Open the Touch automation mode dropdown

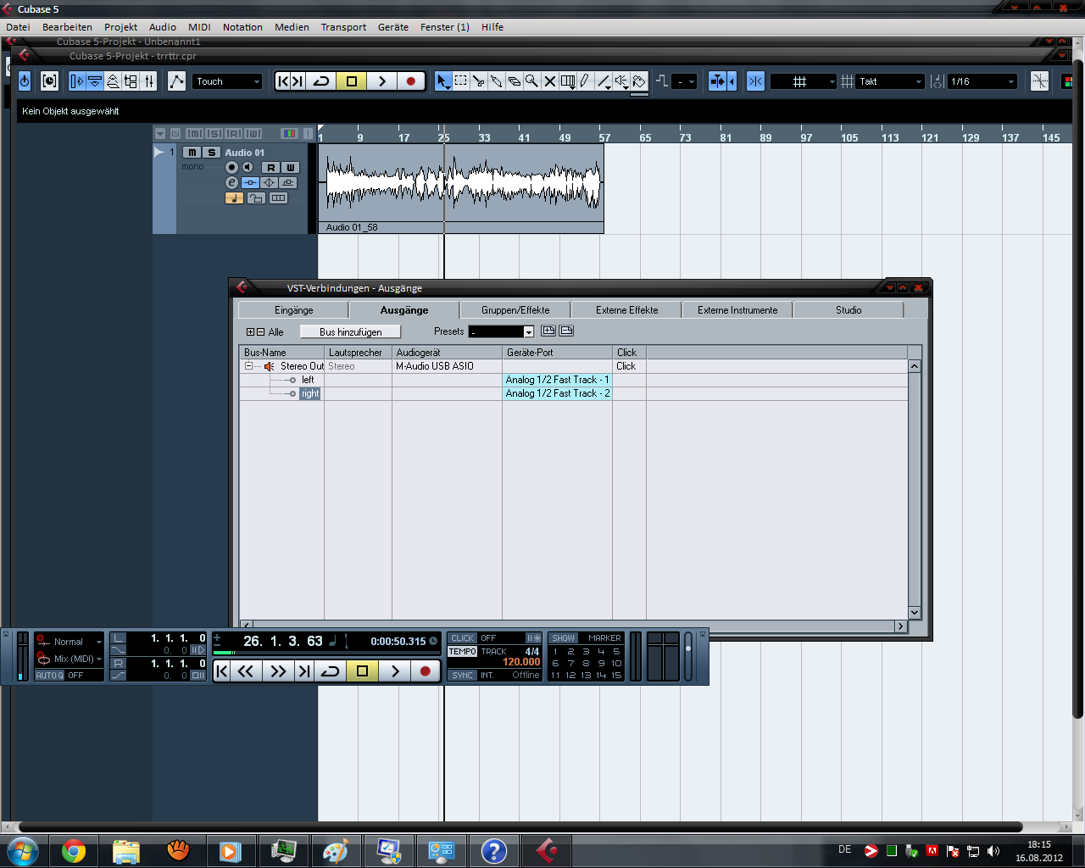[x=228, y=81]
